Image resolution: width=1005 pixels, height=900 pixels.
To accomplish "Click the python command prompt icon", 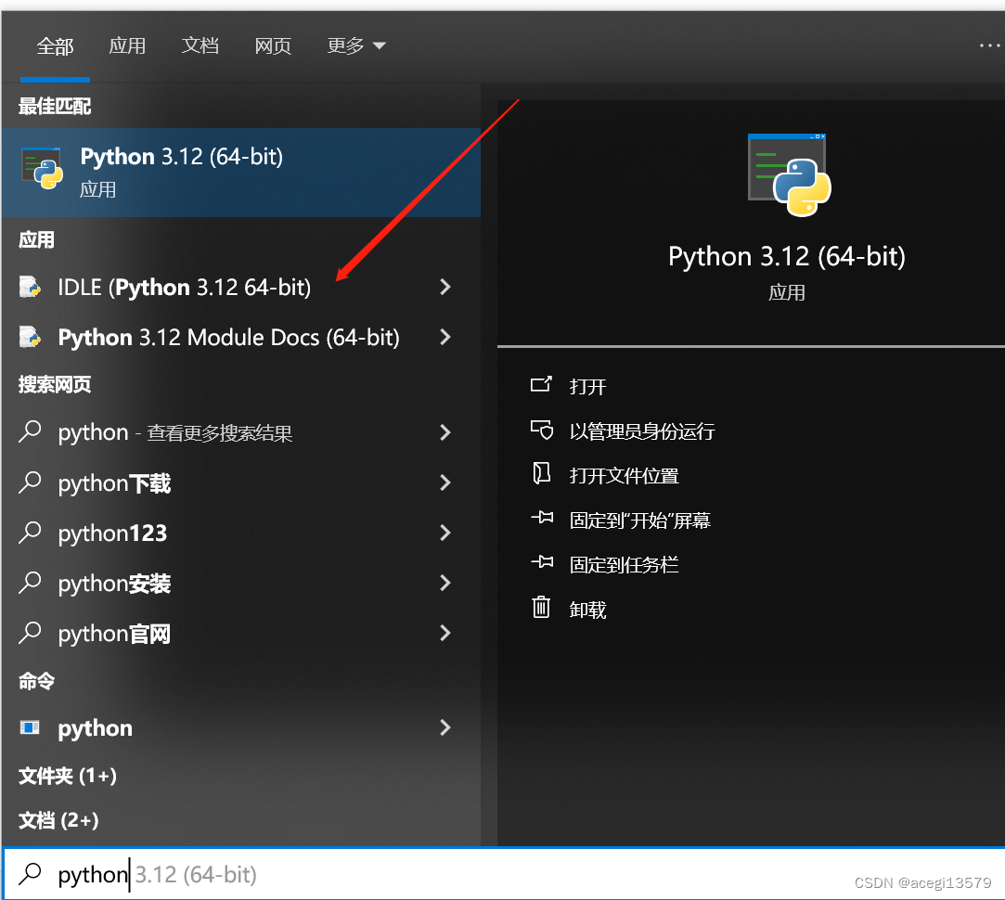I will tap(30, 726).
